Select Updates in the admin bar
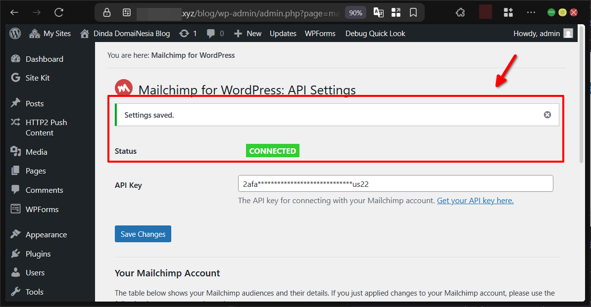591x307 pixels. click(283, 33)
